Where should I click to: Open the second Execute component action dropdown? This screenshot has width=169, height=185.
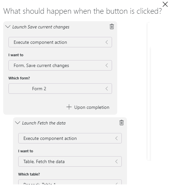pos(70,138)
